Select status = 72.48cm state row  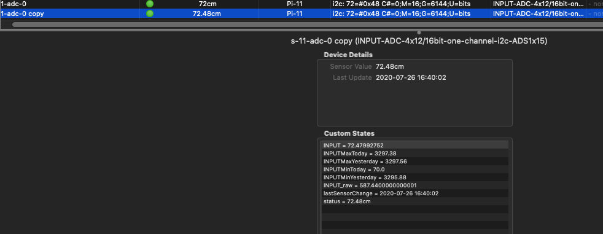coord(414,201)
